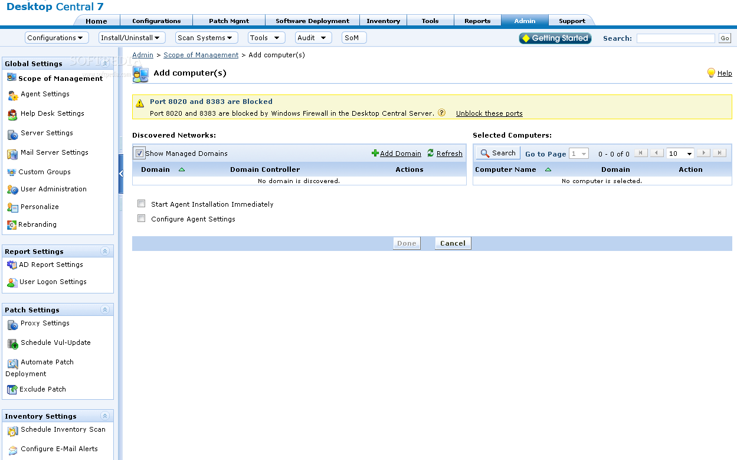Click the Proxy Settings icon
The image size is (737, 460).
tap(12, 325)
